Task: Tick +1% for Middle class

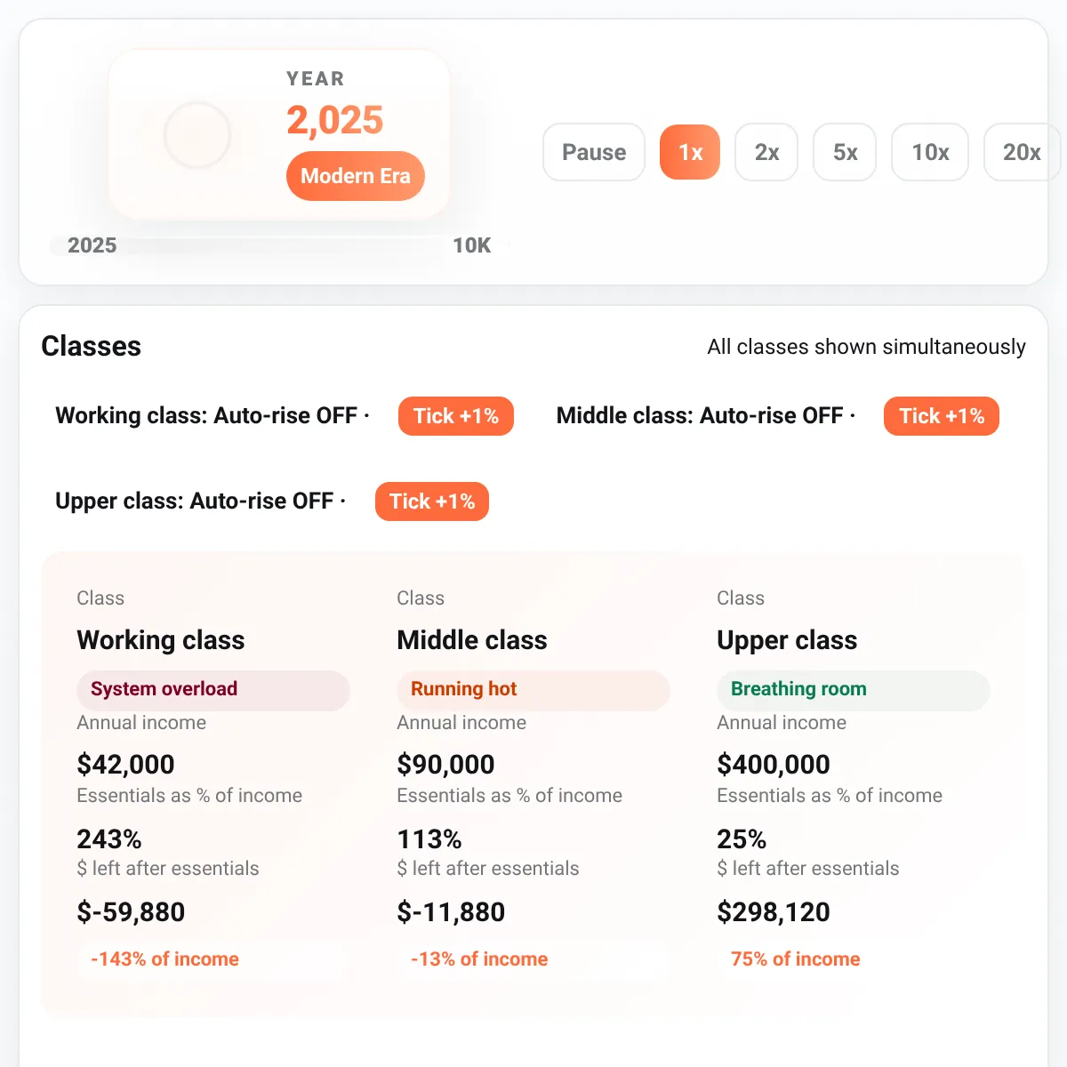Action: click(942, 416)
